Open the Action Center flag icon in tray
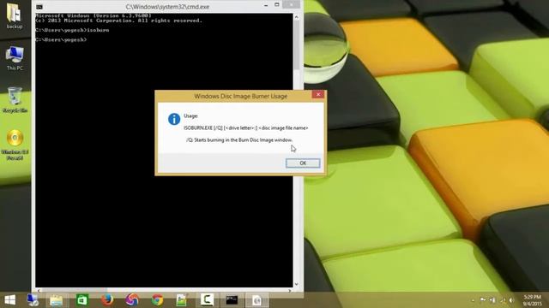 coord(483,300)
